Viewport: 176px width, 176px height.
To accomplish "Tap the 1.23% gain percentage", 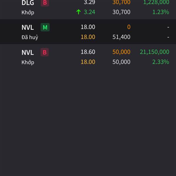I will click(x=161, y=12).
